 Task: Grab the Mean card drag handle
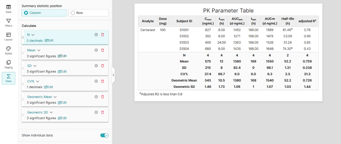23,53
